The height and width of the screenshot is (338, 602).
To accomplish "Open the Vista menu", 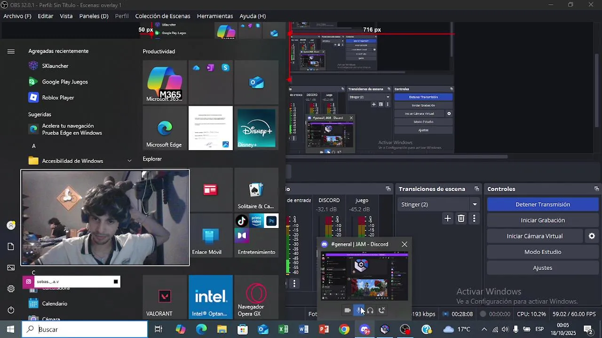I will coord(66,16).
